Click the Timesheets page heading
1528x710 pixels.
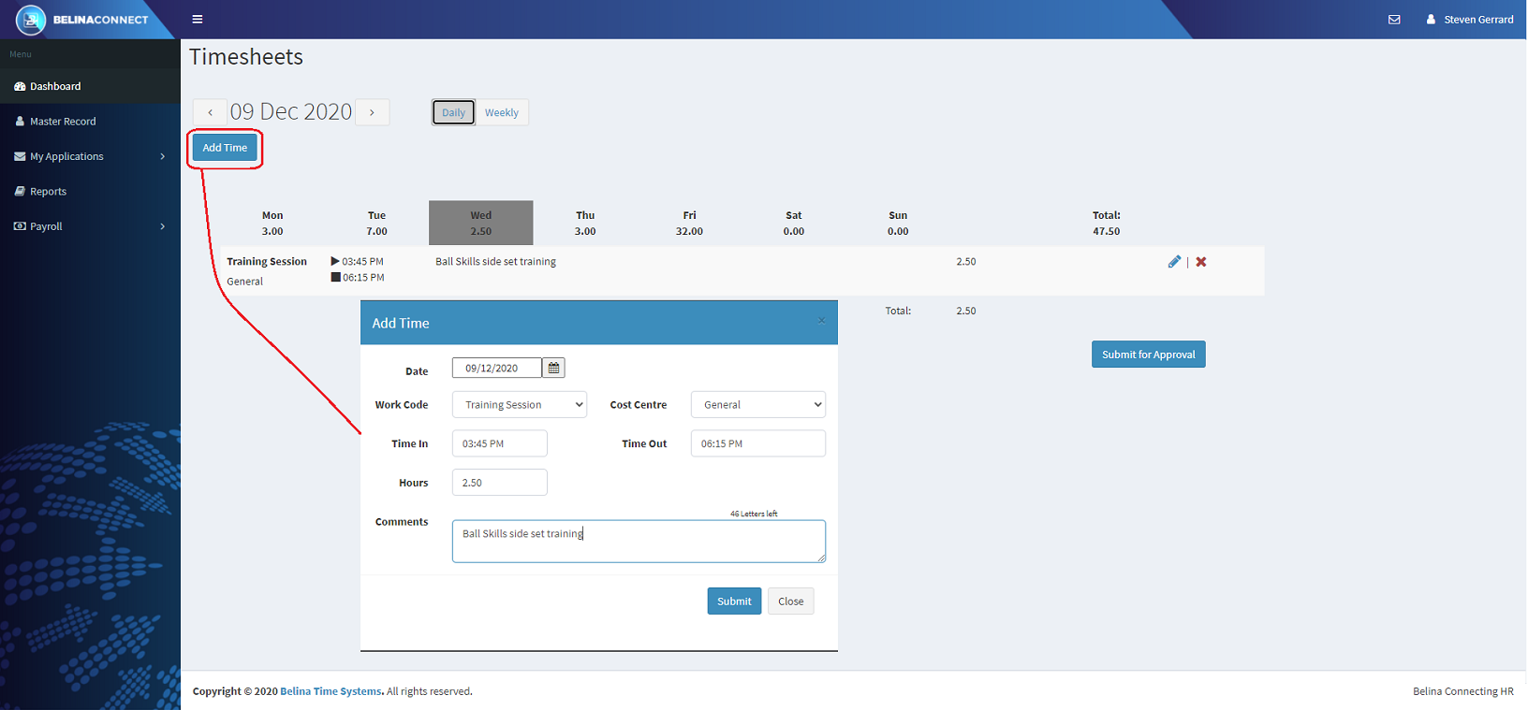246,57
